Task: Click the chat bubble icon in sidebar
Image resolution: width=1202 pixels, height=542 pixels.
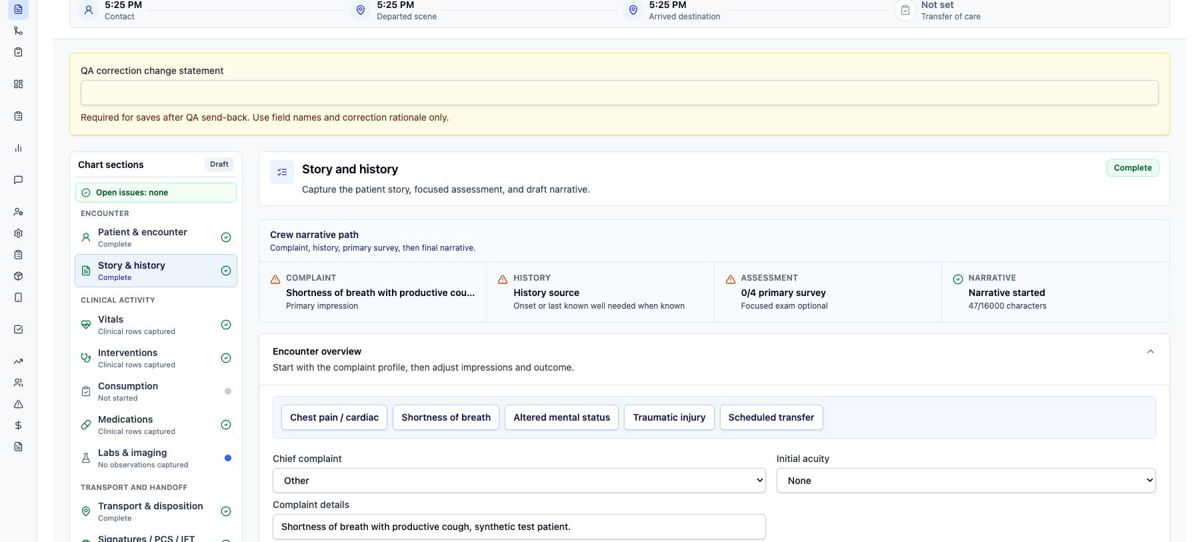Action: pos(18,180)
